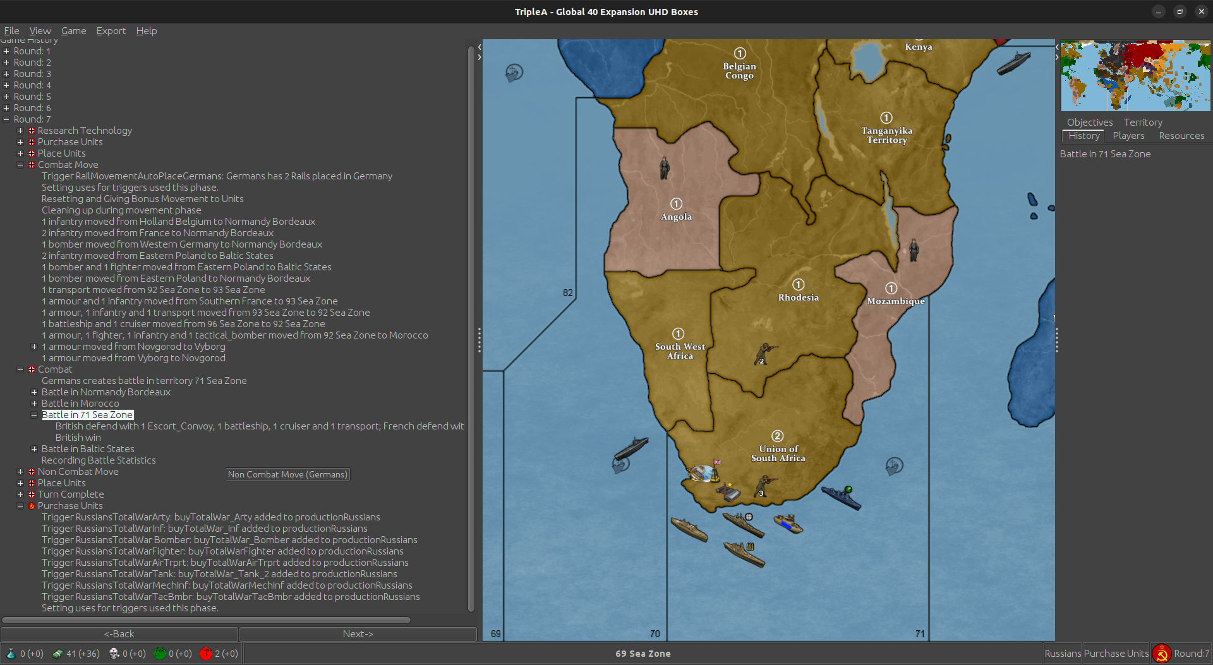
Task: Click the dark submarine near Kenya coast
Action: pyautogui.click(x=1013, y=63)
